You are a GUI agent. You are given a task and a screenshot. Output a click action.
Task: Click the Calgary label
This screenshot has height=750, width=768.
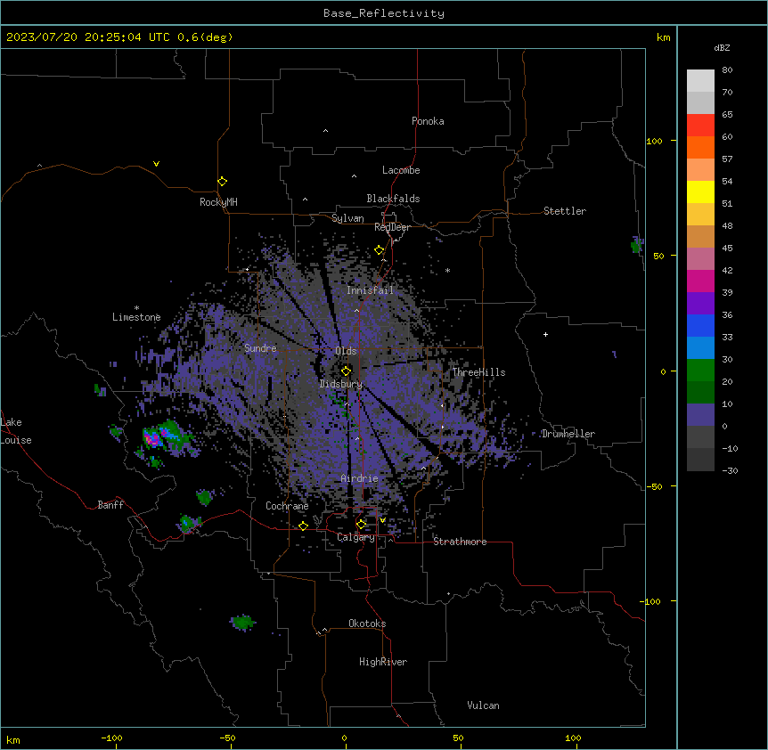(355, 537)
